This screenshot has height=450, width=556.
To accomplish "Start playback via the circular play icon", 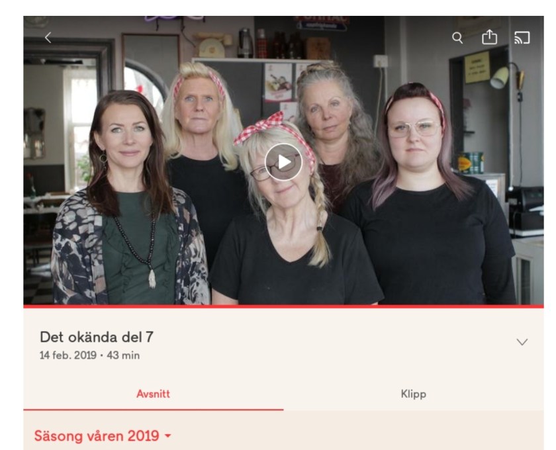I will 283,162.
